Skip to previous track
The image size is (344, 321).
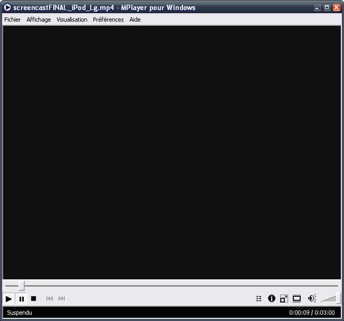tap(50, 299)
